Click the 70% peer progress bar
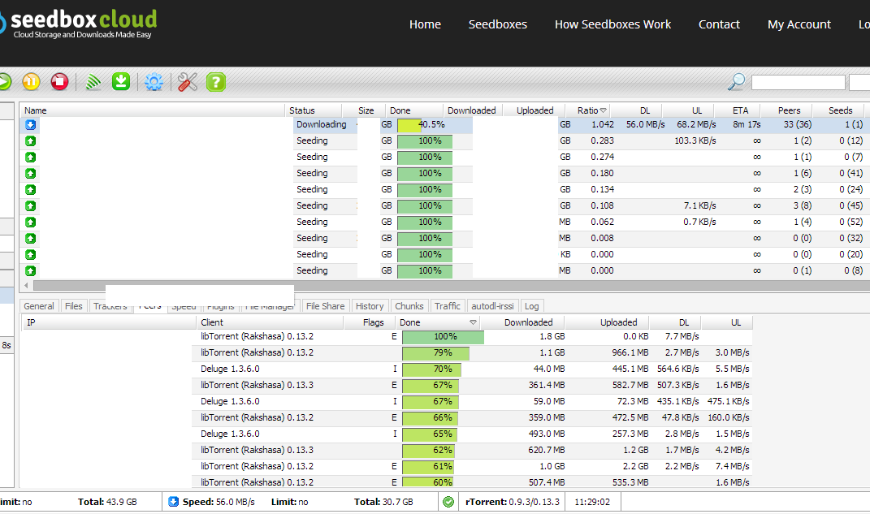This screenshot has height=514, width=870. point(431,369)
